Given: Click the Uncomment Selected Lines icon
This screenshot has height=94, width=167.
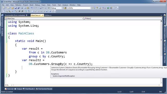Looking at the screenshot, I should coord(29,11).
